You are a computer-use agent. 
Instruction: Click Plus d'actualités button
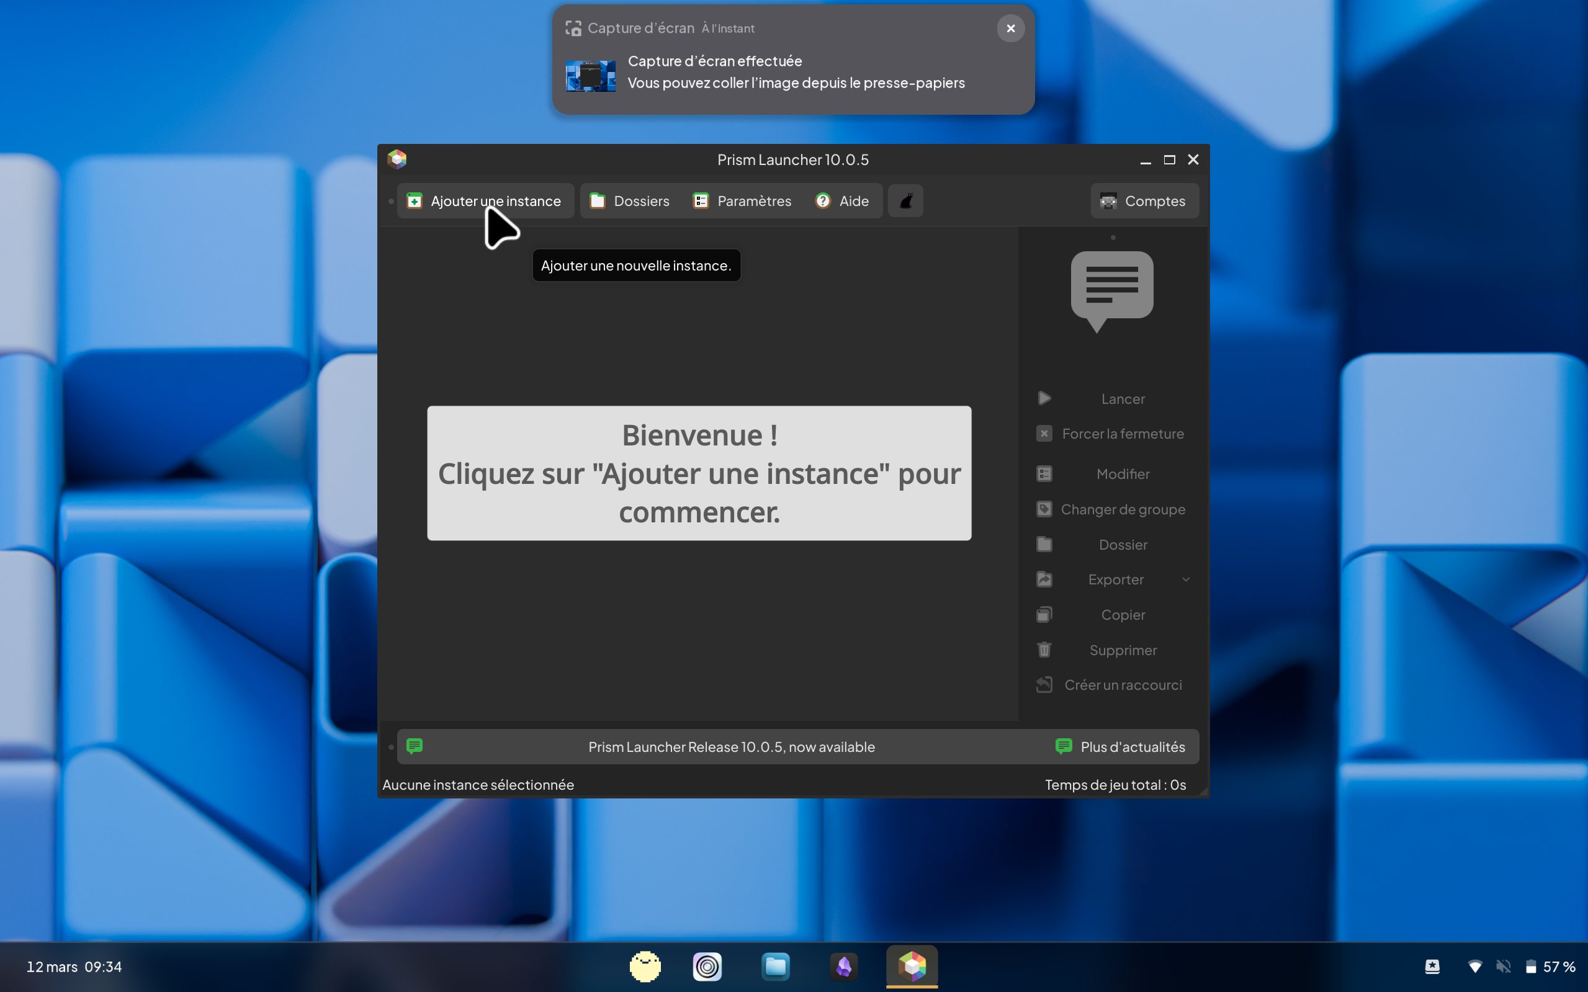click(1121, 746)
